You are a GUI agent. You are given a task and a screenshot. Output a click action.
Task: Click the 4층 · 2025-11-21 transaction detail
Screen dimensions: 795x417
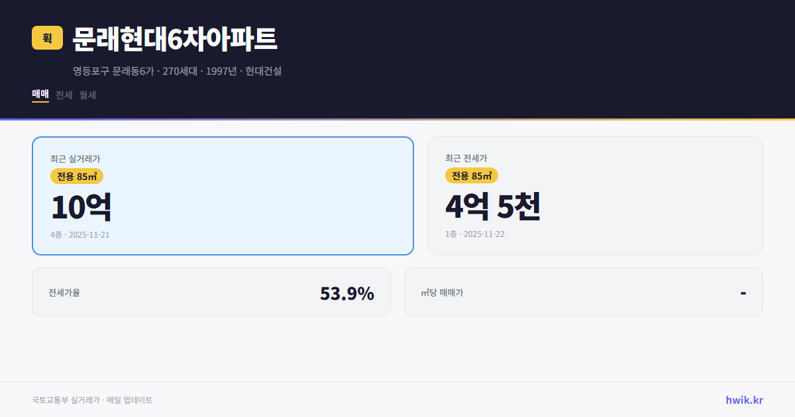pos(81,234)
